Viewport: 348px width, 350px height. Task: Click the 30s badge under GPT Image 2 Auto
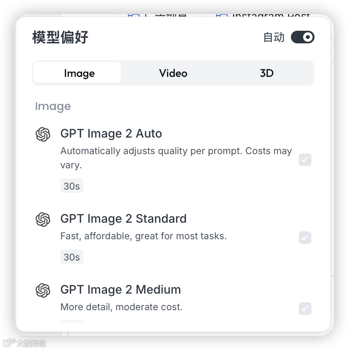click(x=72, y=186)
